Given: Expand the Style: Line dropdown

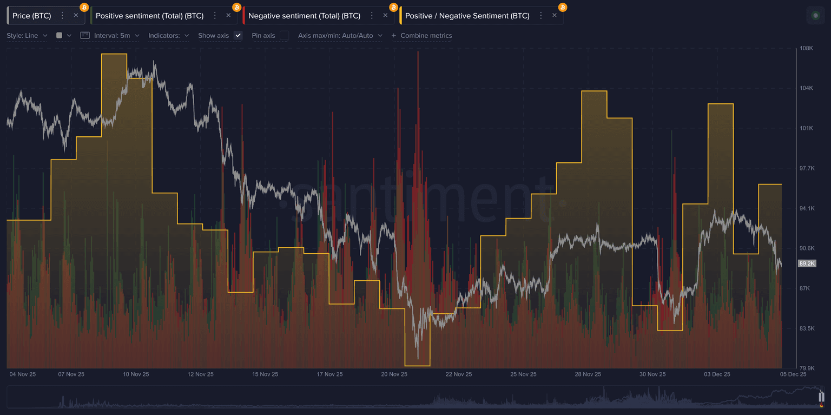Looking at the screenshot, I should [x=27, y=35].
